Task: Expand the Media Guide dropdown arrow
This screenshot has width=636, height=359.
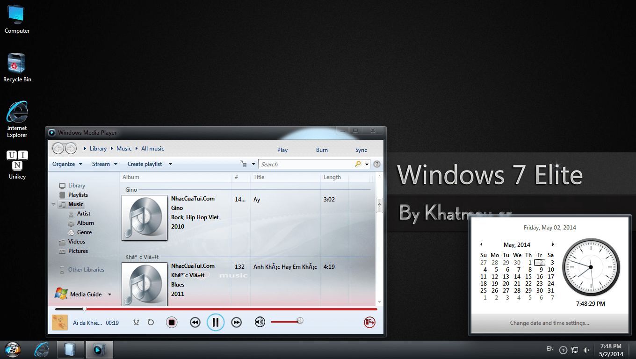Action: pos(109,294)
